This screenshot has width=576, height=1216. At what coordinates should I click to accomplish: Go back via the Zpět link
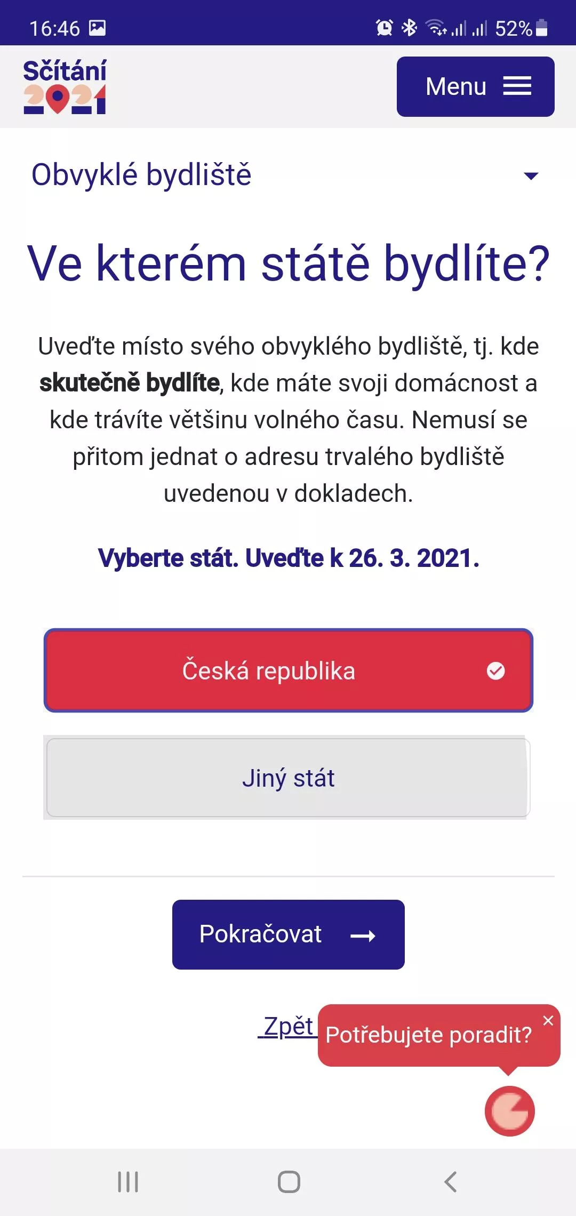pyautogui.click(x=288, y=1026)
